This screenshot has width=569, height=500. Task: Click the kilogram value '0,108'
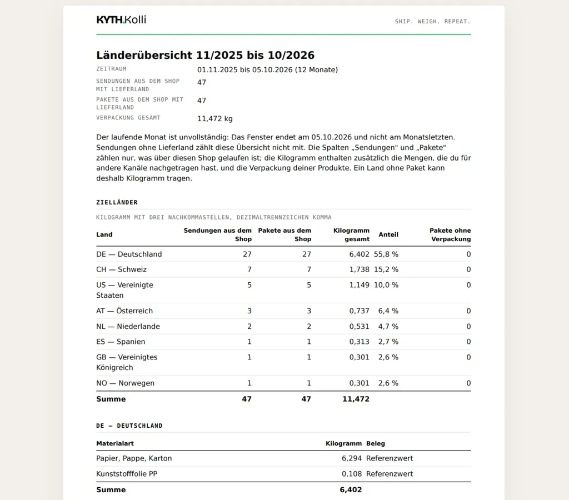pyautogui.click(x=352, y=473)
